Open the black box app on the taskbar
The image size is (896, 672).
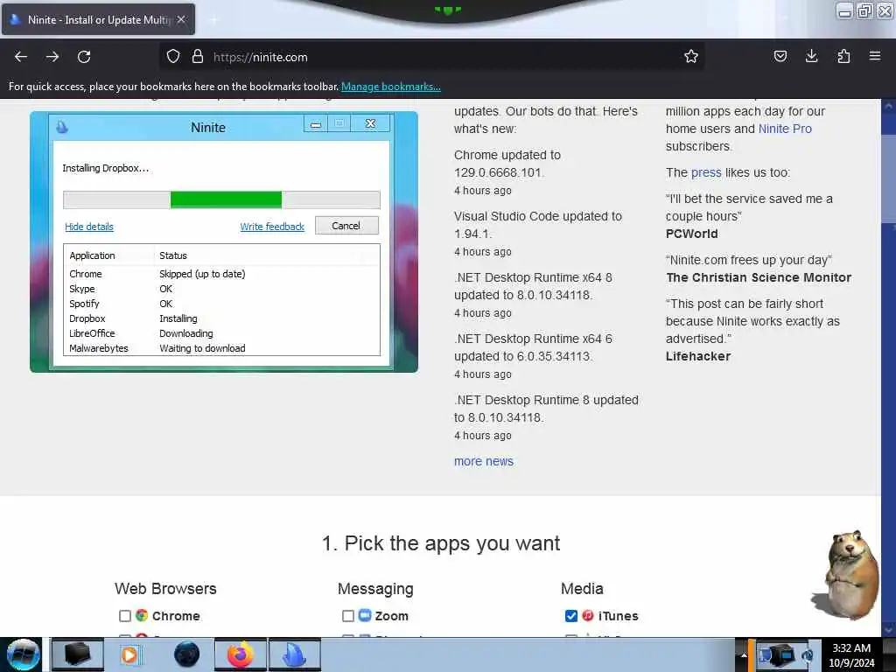78,654
